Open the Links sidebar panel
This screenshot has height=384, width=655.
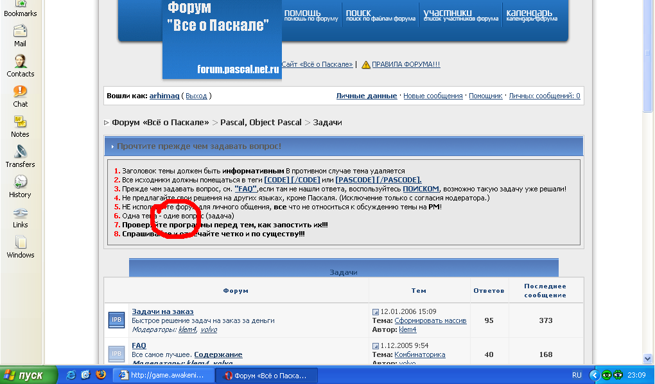[x=20, y=216]
